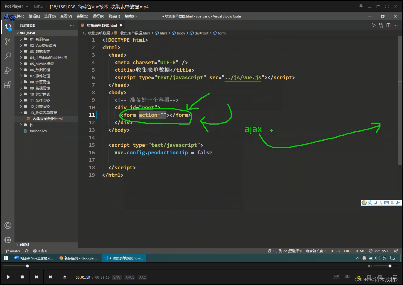403x285 pixels.
Task: Select the 收集表单数据.html editor tab
Action: pos(101,25)
